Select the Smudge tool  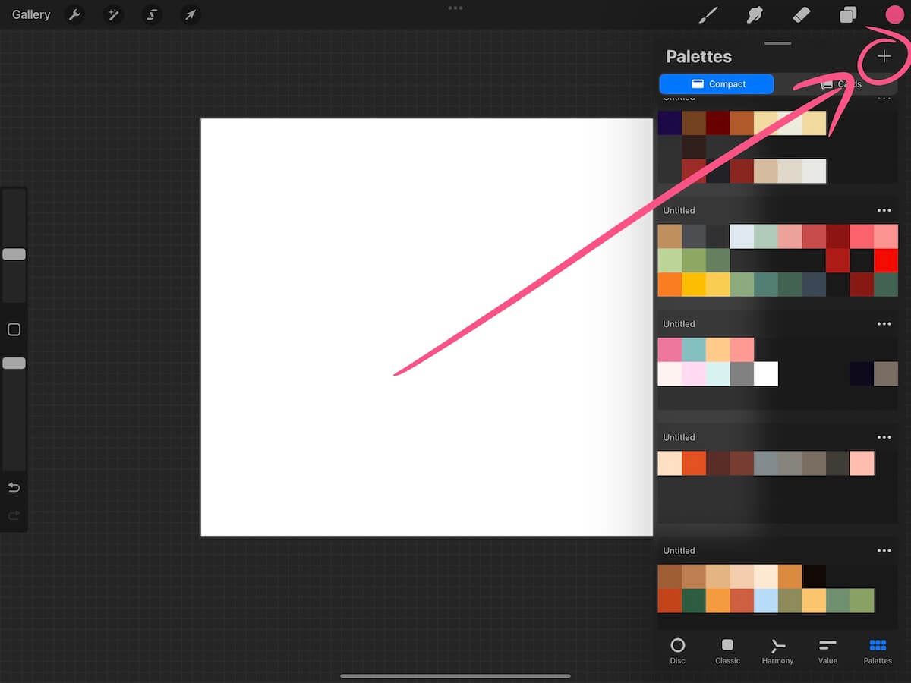pyautogui.click(x=754, y=14)
